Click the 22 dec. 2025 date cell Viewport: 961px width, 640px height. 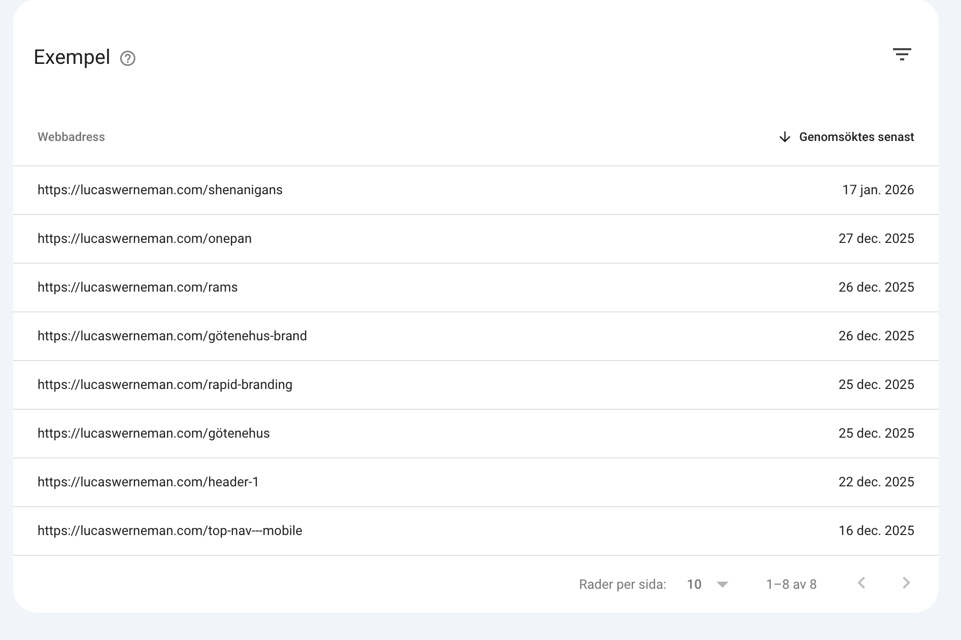click(876, 482)
